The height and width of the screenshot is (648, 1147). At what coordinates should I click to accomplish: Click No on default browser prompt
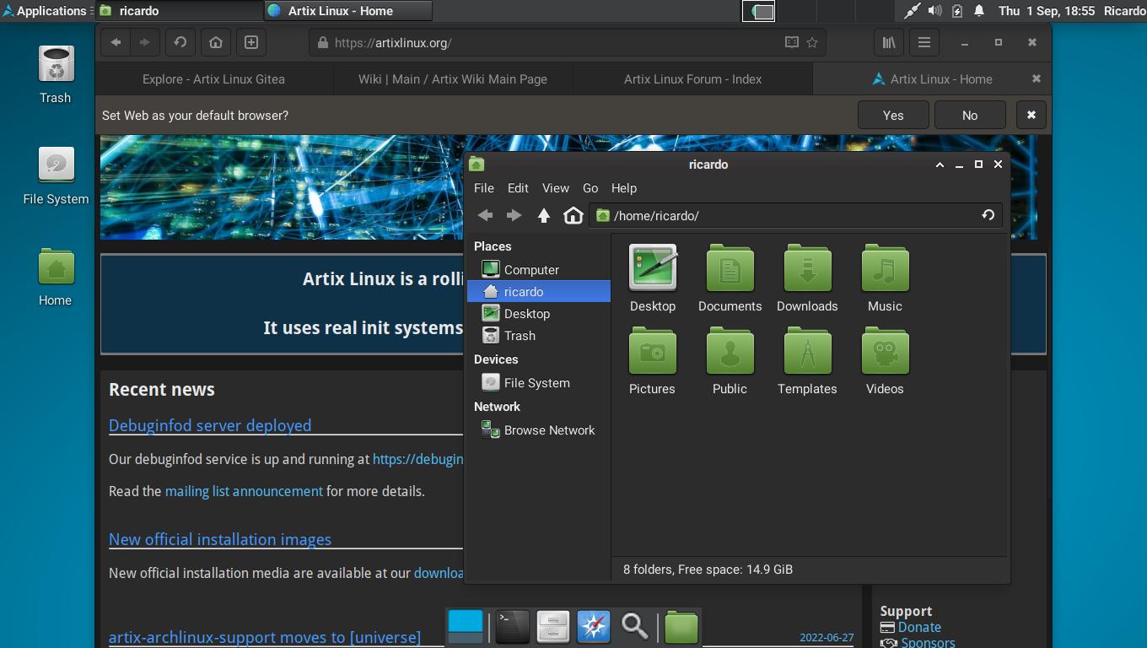[x=970, y=115]
